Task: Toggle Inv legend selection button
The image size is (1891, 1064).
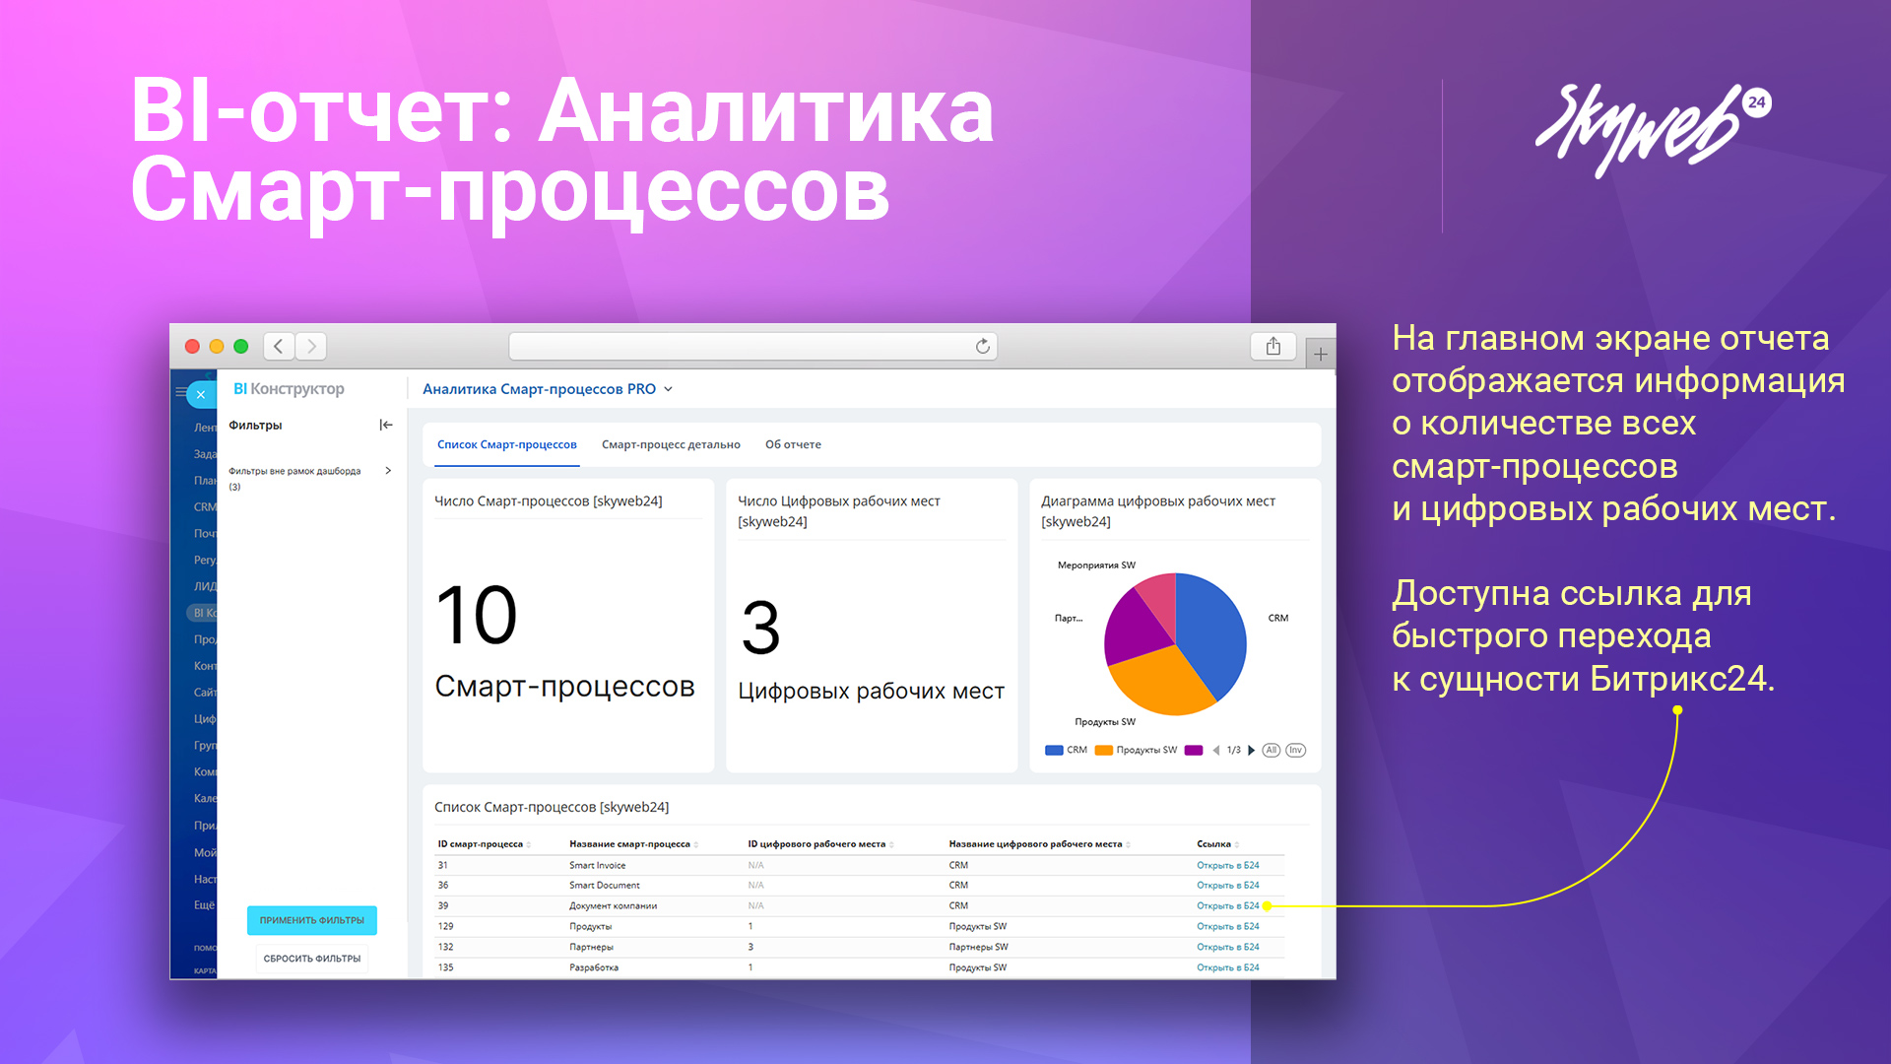Action: 1295,751
